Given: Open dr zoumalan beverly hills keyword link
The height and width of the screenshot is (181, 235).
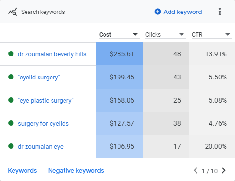Looking at the screenshot, I should (x=52, y=54).
